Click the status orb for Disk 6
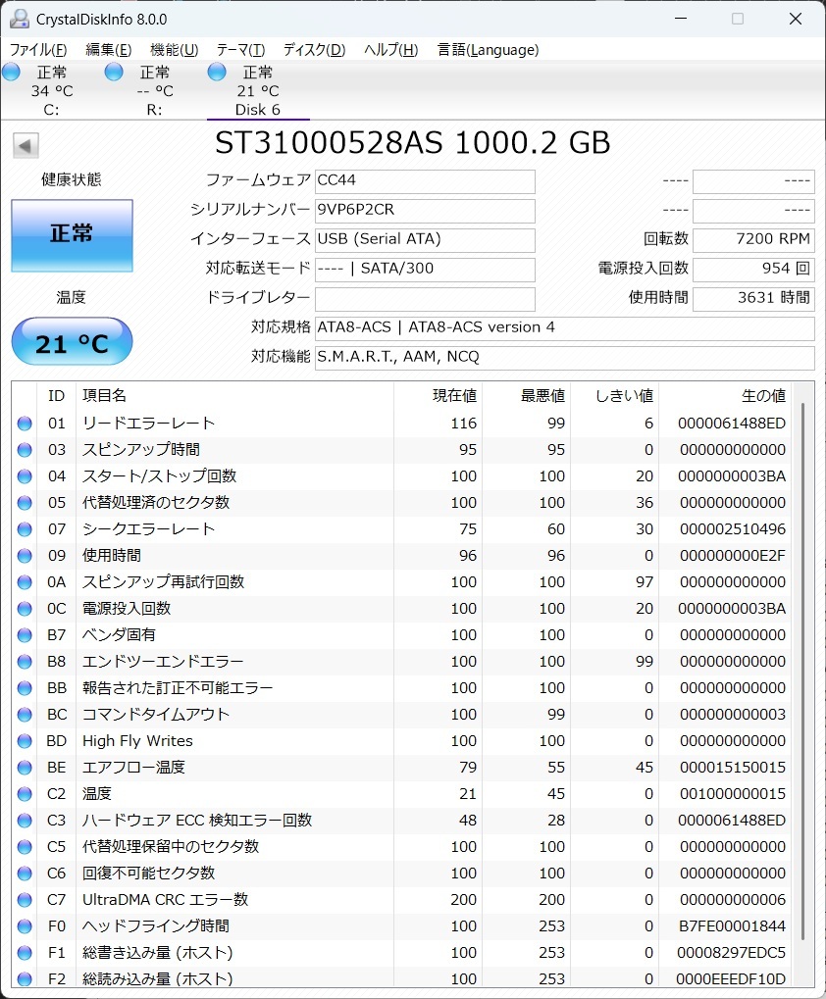This screenshot has height=999, width=826. click(x=217, y=72)
